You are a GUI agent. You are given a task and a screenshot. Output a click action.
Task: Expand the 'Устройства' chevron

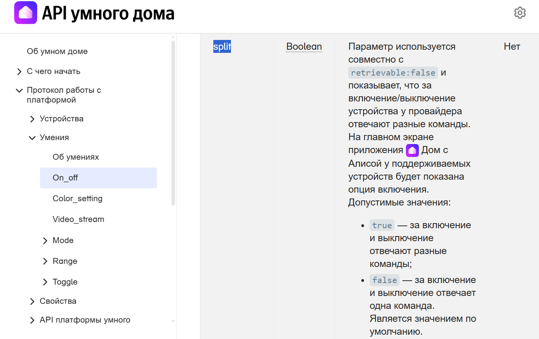(x=32, y=119)
